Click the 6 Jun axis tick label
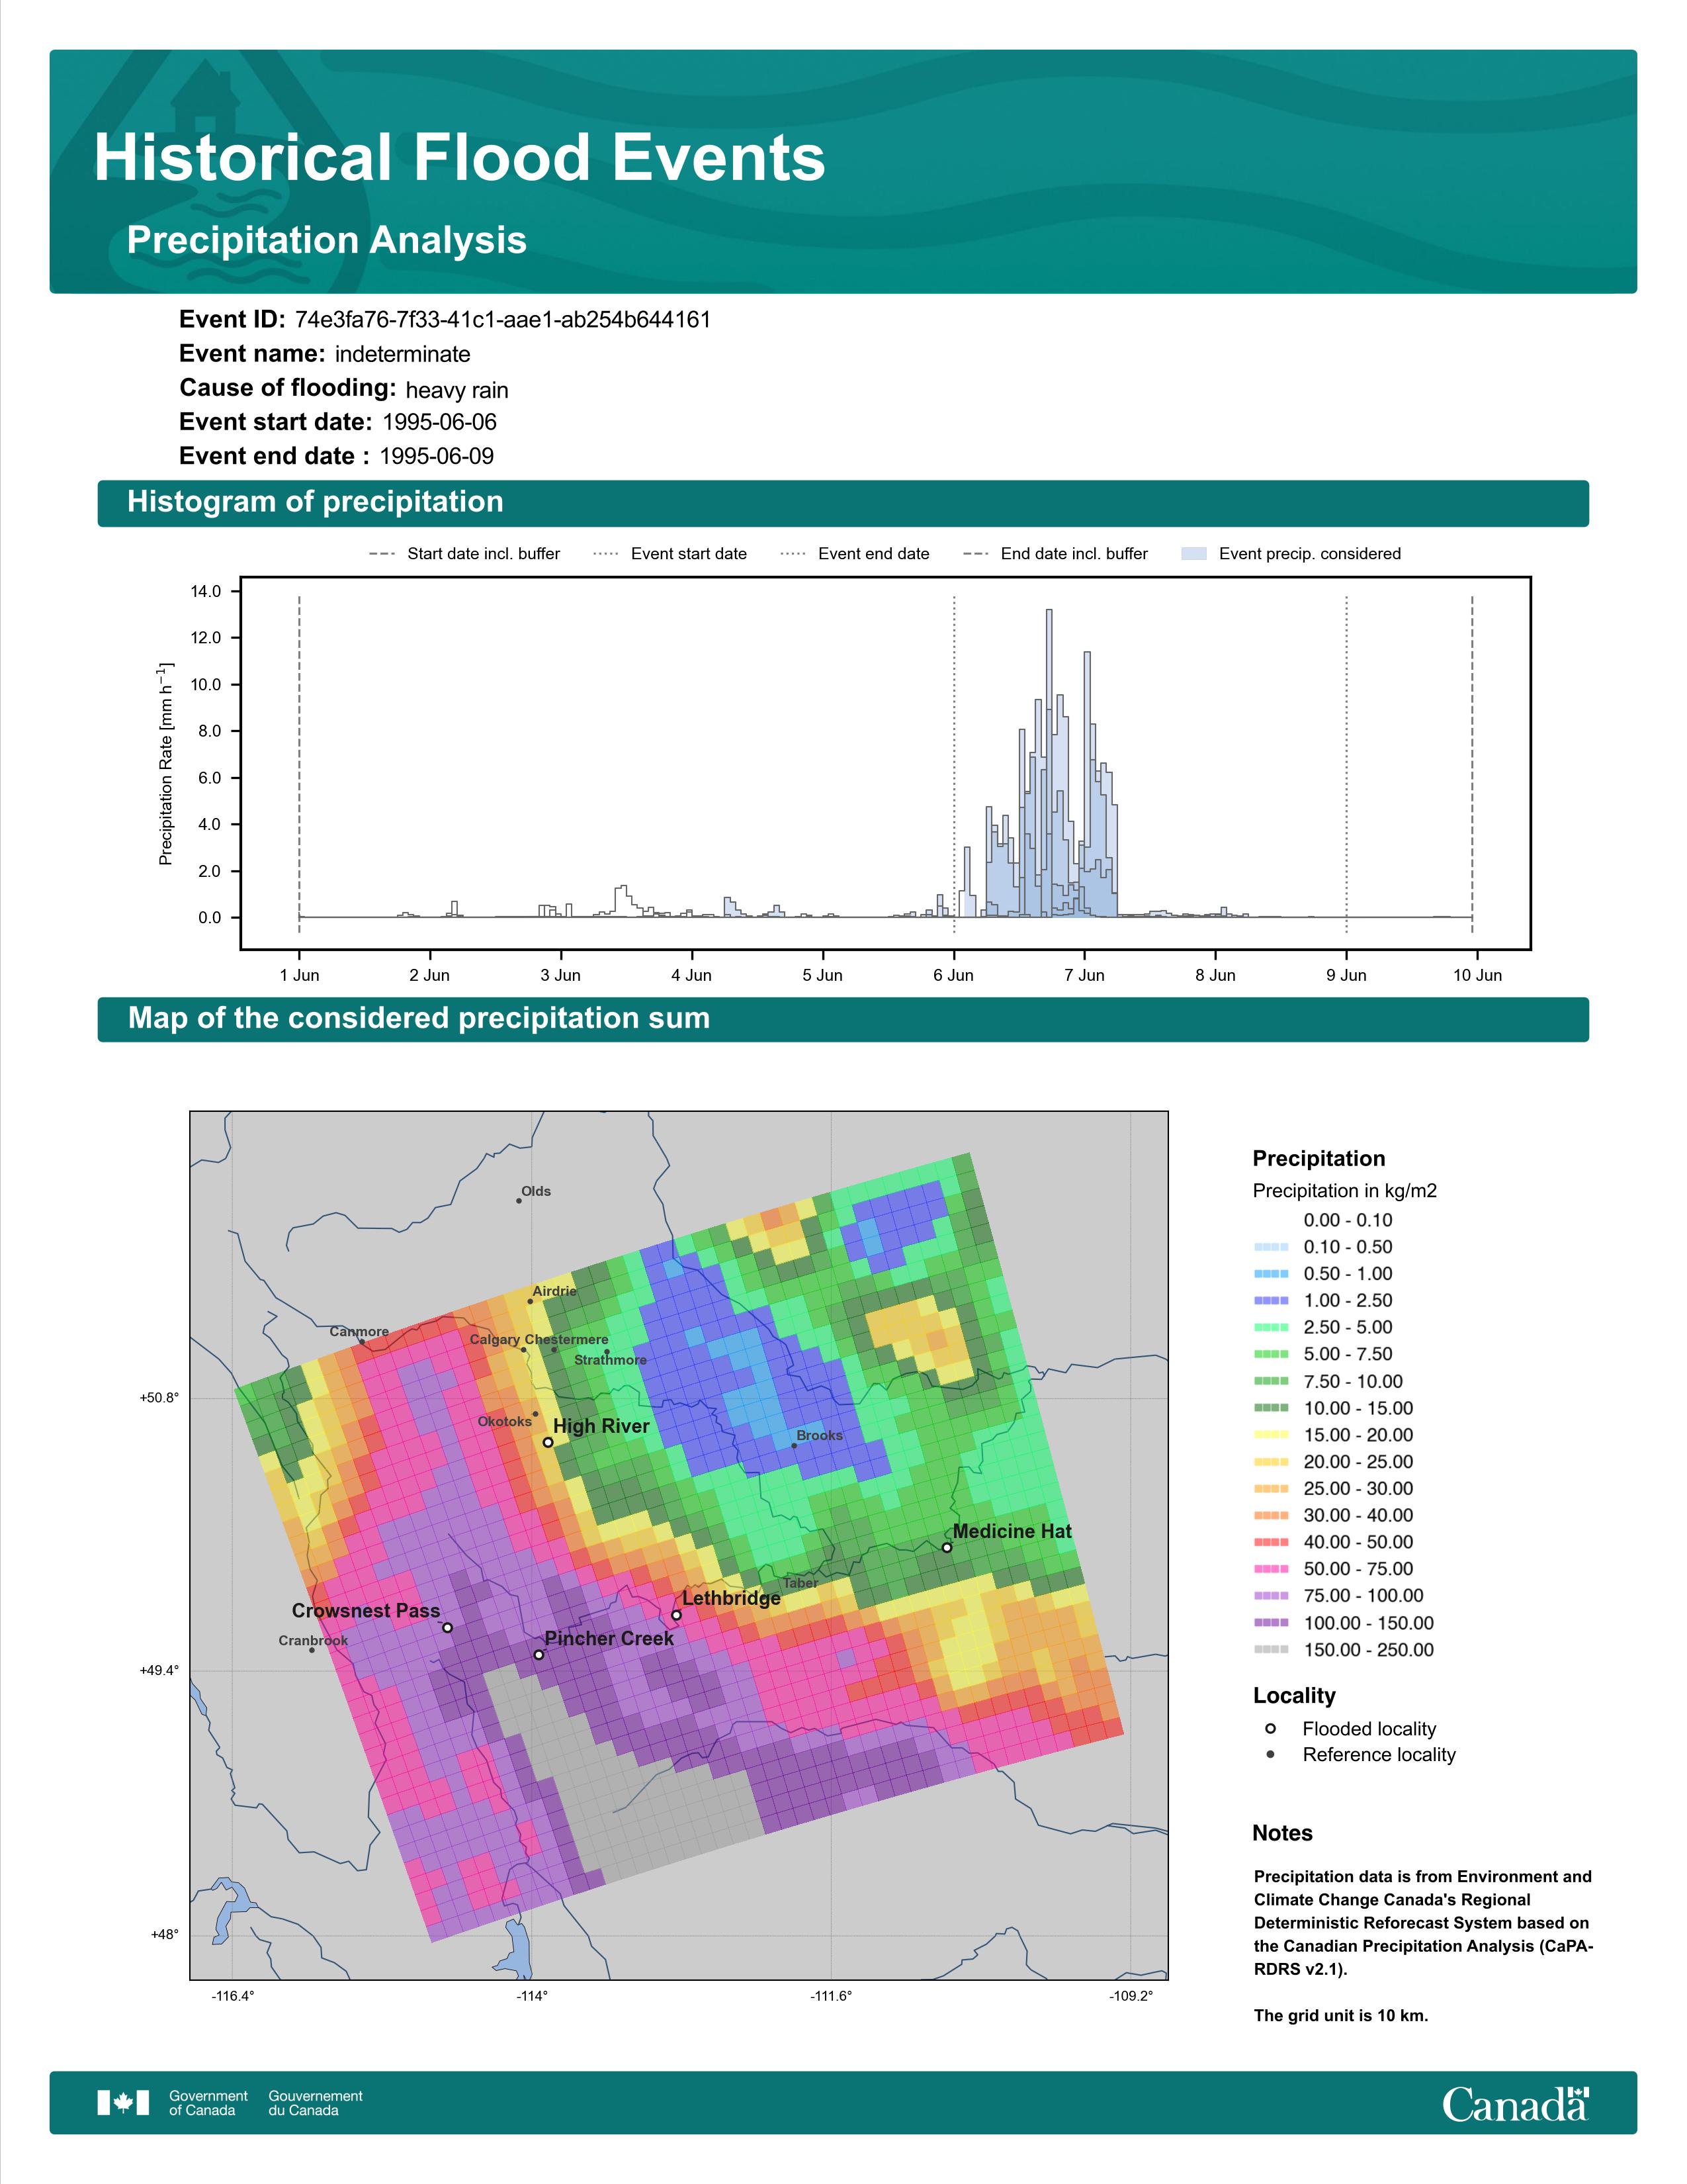The image size is (1687, 2184). (953, 975)
